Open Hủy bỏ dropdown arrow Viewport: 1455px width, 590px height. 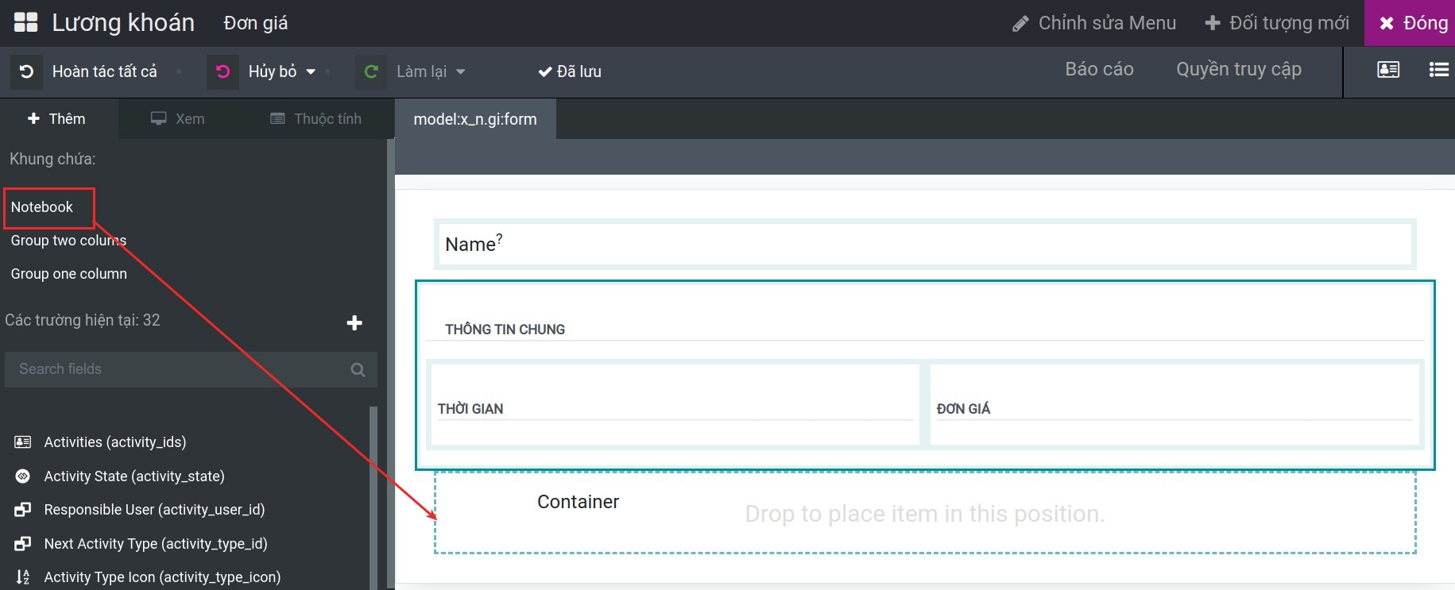coord(311,71)
